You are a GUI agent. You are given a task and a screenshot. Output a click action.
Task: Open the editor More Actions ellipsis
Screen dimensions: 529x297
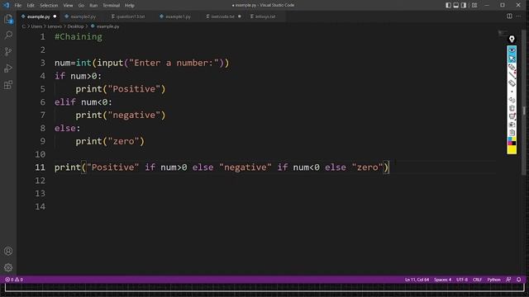518,16
